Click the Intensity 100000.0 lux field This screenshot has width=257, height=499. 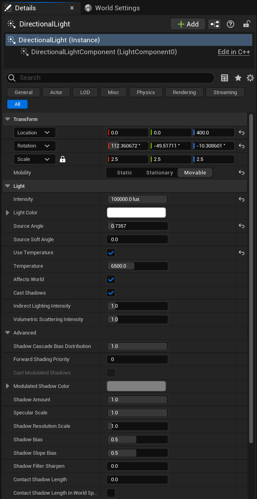click(x=137, y=199)
